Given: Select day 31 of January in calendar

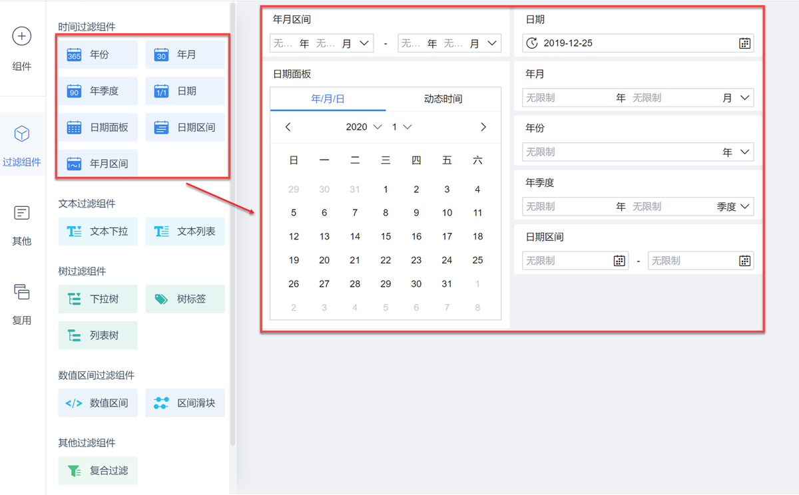Looking at the screenshot, I should tap(447, 284).
